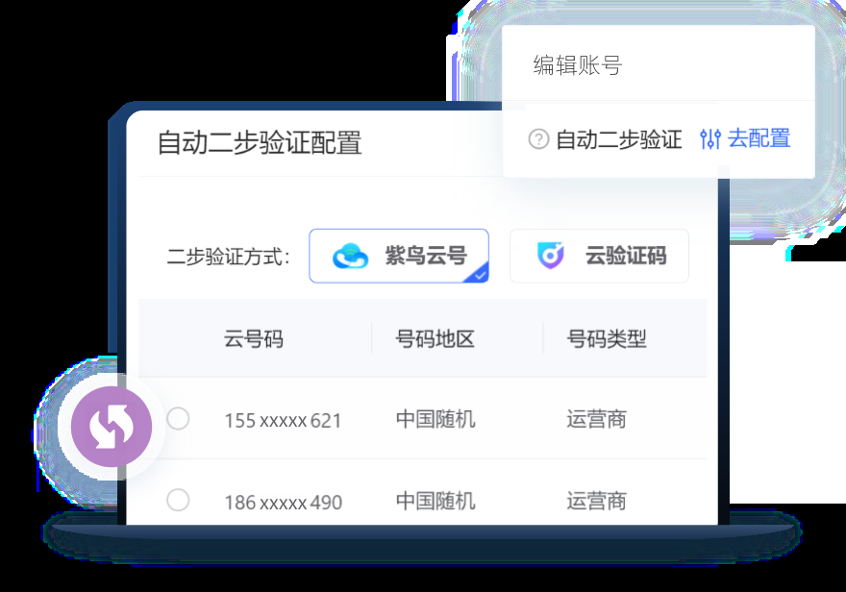
Task: Choose the 编辑账号 menu entry
Action: coord(575,64)
